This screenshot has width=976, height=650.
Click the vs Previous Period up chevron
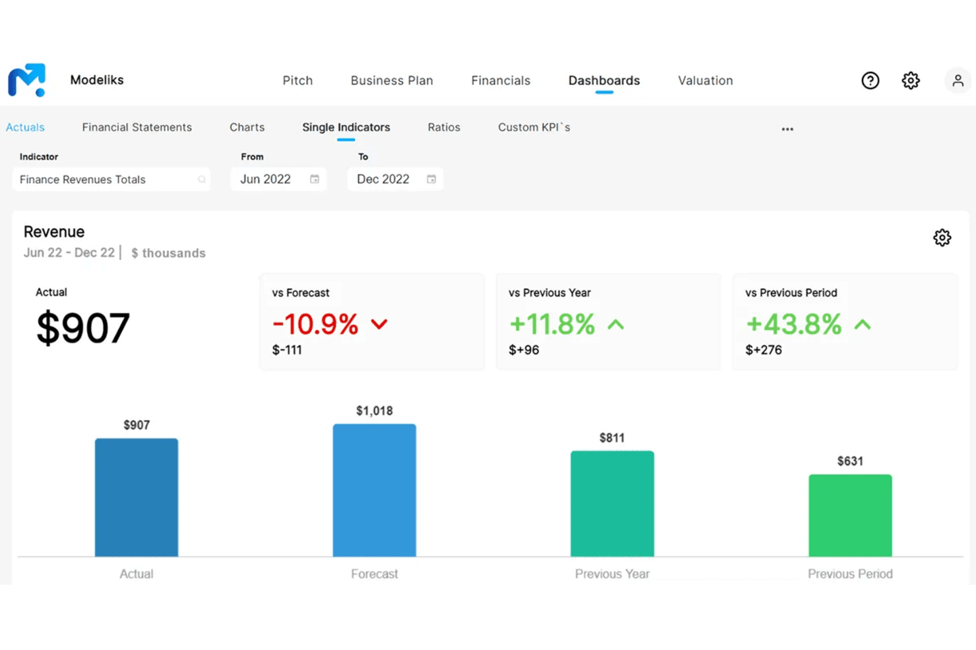pos(863,324)
